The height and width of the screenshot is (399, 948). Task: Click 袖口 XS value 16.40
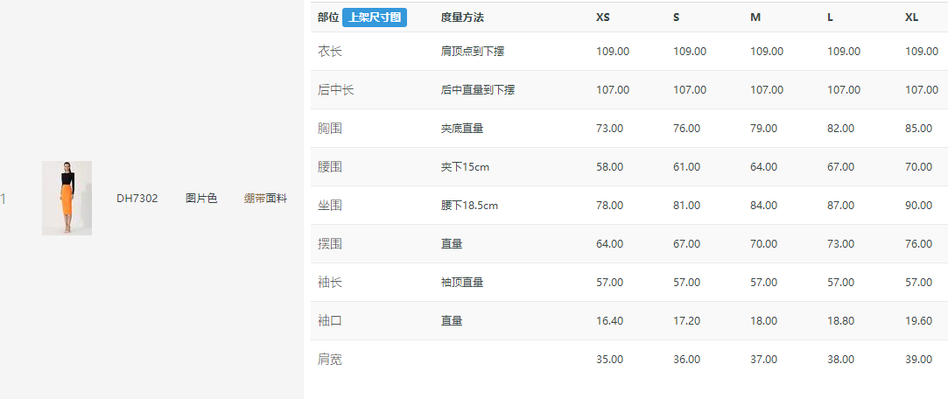609,321
